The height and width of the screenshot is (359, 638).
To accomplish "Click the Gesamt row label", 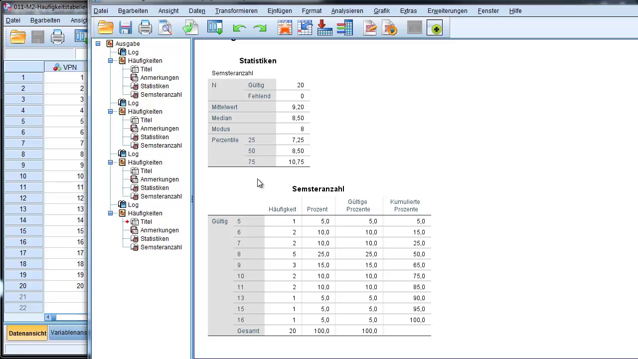I will (x=248, y=331).
